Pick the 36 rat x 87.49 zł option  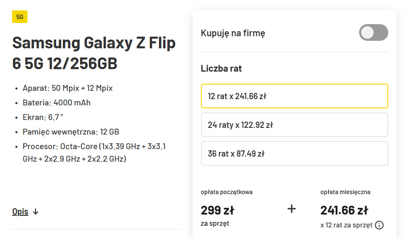point(294,154)
